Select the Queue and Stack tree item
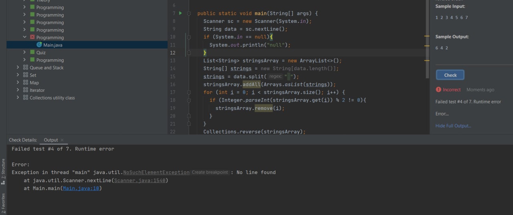 click(46, 67)
